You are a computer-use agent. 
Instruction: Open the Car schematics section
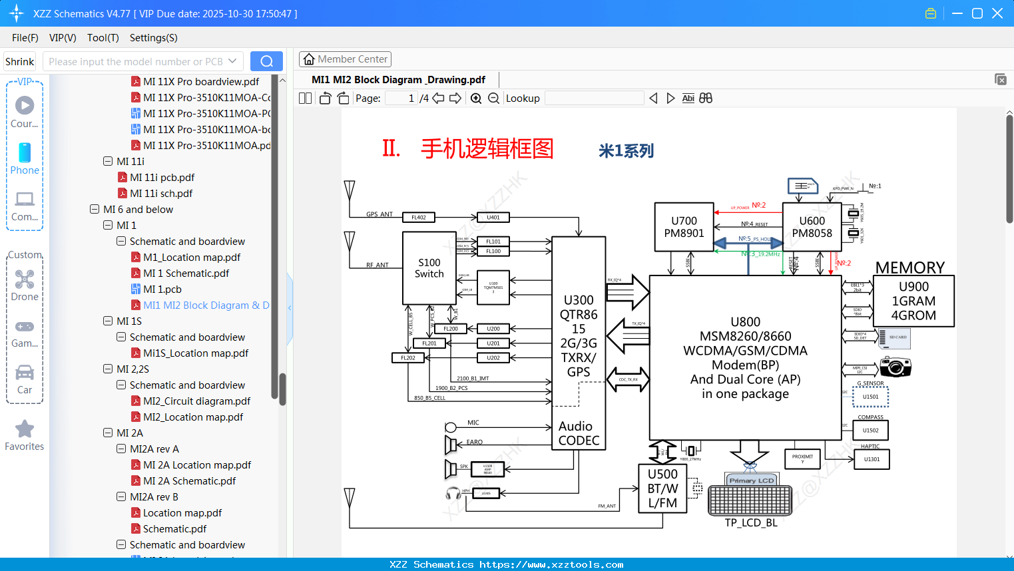(24, 373)
